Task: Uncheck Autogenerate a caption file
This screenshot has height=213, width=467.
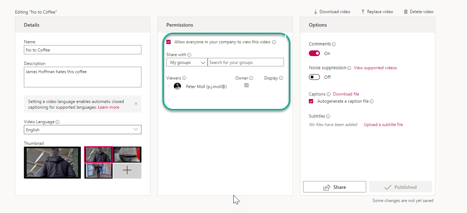Action: coord(311,101)
